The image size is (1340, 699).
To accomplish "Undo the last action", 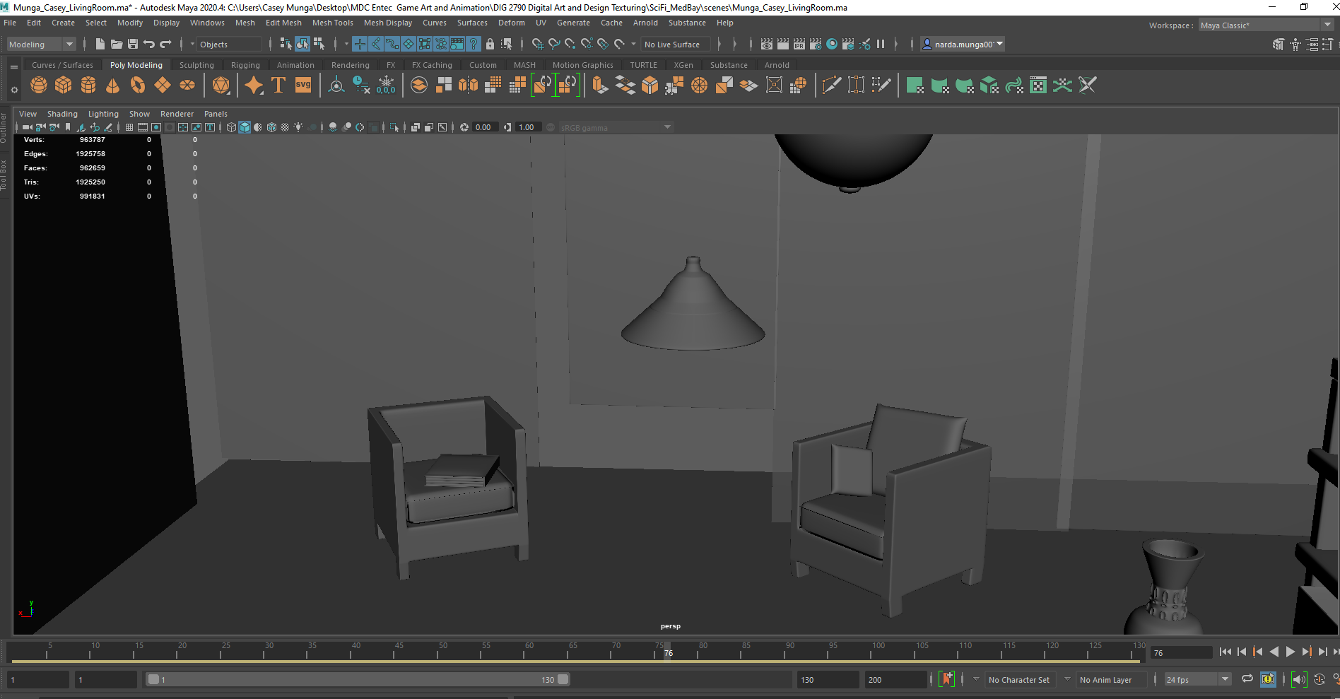I will coord(149,44).
